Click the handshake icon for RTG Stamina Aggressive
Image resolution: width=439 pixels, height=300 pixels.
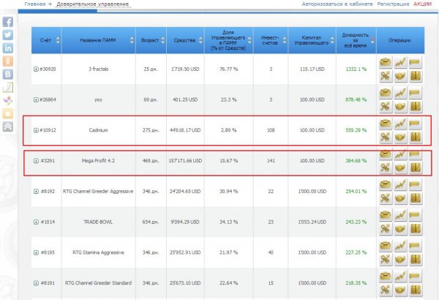coord(400,259)
